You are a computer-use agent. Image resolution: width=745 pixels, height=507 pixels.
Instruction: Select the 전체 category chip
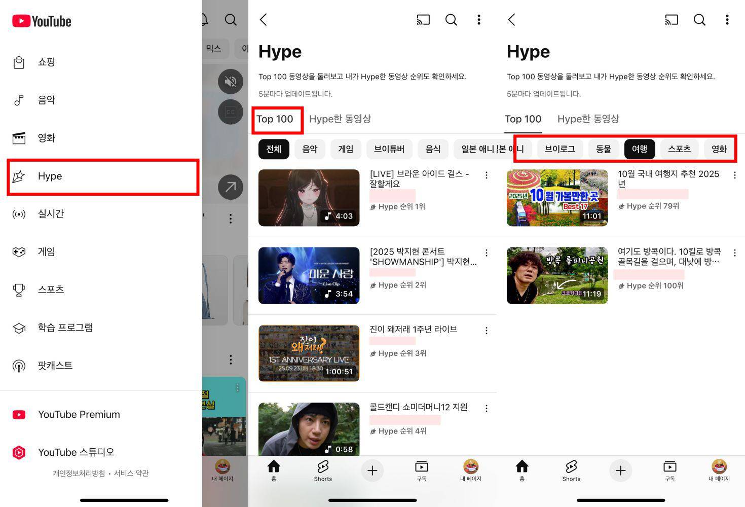274,149
